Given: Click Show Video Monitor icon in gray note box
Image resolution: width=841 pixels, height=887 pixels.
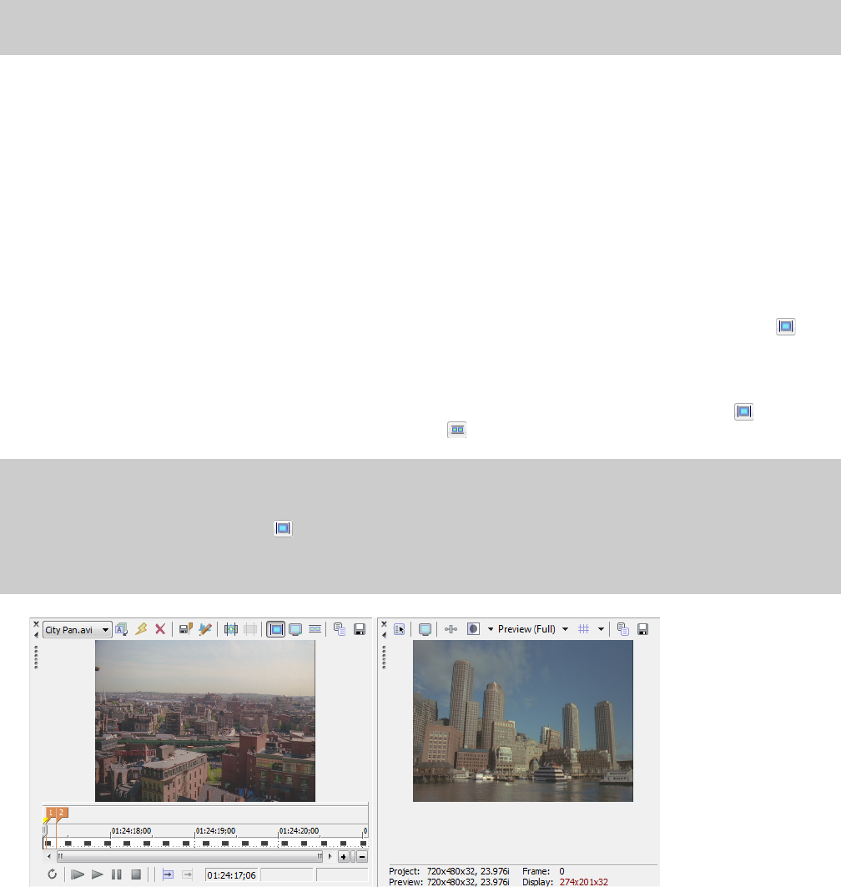Looking at the screenshot, I should 283,528.
